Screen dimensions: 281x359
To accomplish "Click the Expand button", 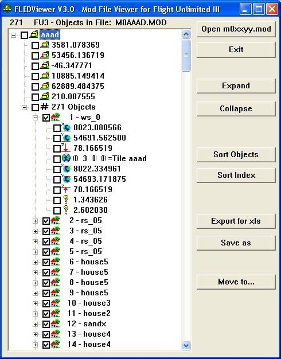I will click(x=236, y=86).
